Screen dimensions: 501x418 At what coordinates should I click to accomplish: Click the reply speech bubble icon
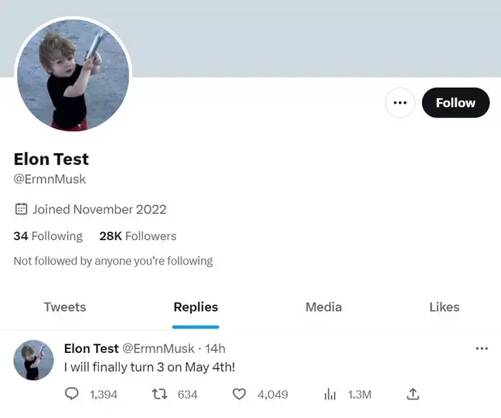click(x=72, y=394)
